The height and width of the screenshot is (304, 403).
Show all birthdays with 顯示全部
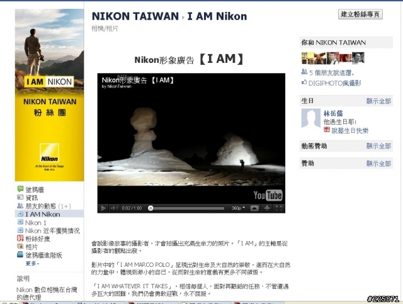click(x=378, y=101)
